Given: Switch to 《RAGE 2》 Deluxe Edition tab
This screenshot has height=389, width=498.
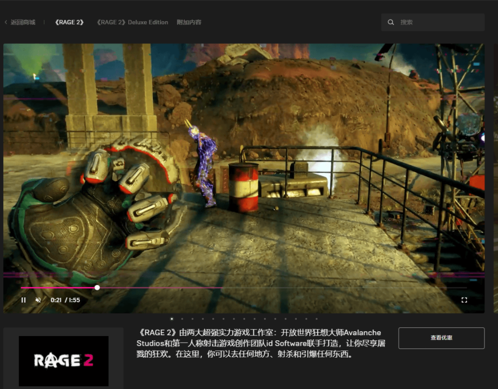Looking at the screenshot, I should [132, 22].
